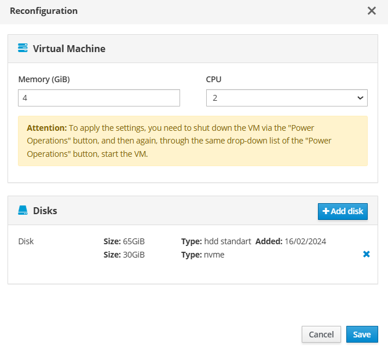Click the yellow Attention warning message
Viewport: 388px width, 349px height.
193,141
